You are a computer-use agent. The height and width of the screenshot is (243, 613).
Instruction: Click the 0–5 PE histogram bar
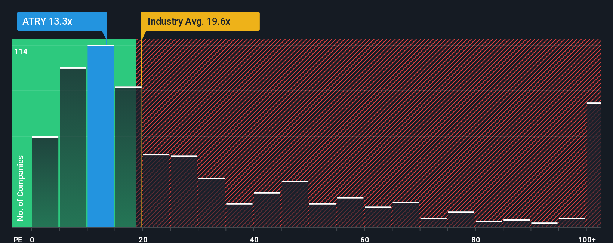pos(45,182)
